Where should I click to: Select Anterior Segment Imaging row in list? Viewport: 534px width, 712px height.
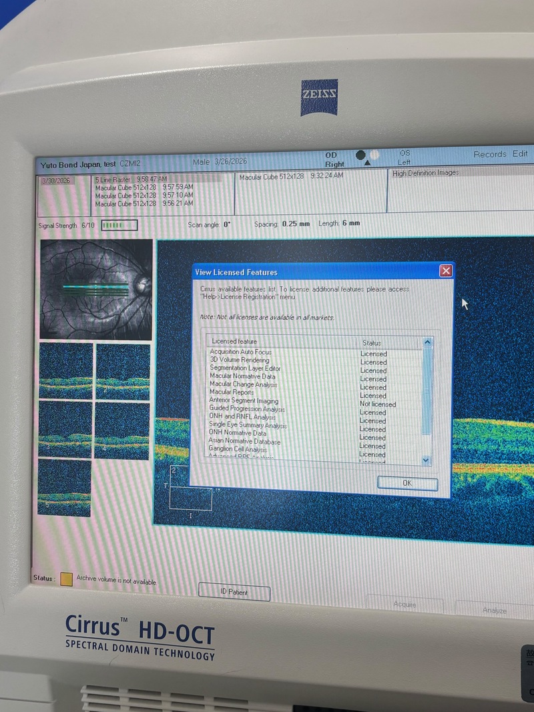(244, 401)
